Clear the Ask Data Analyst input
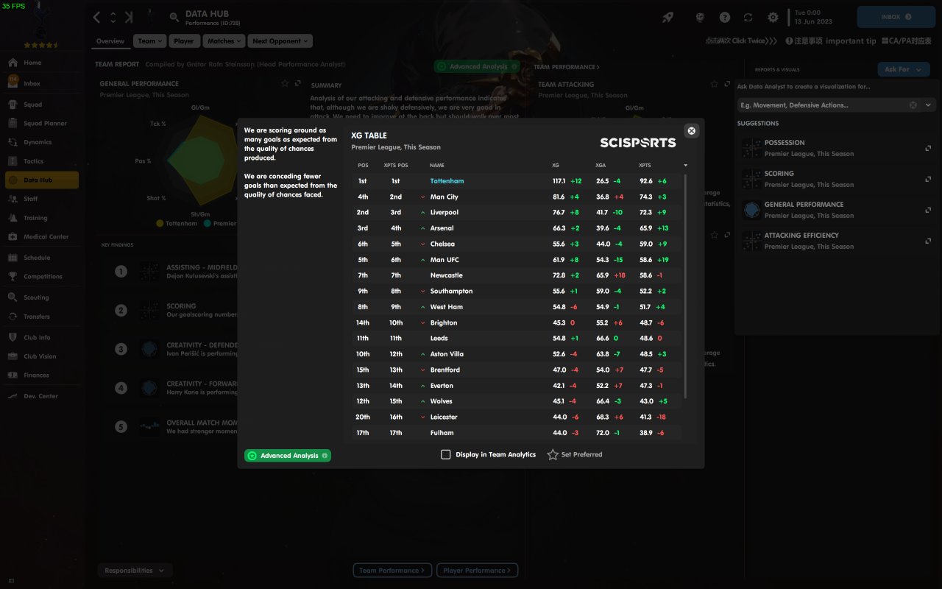942x589 pixels. [913, 105]
